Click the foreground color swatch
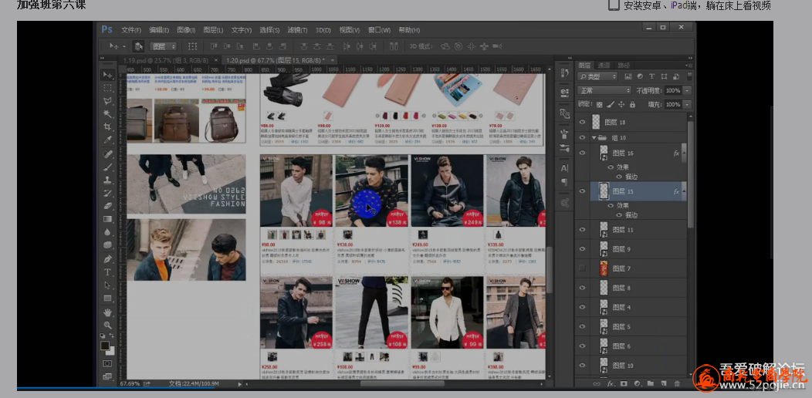 [105, 346]
